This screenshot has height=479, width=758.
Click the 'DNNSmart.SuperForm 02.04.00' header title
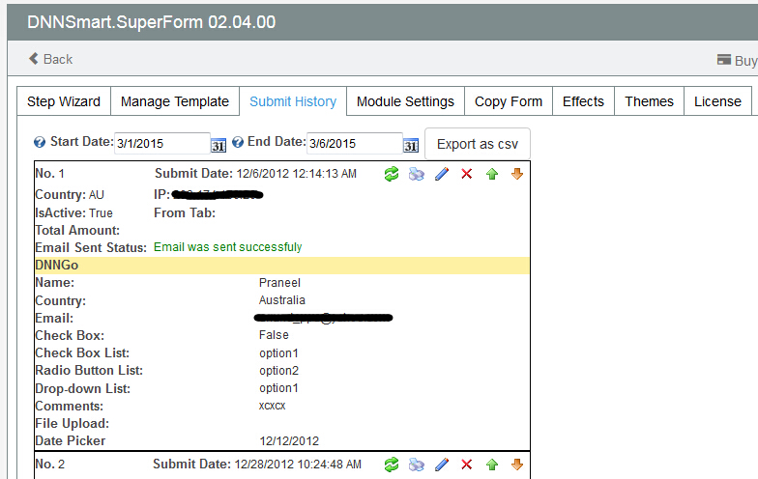(151, 22)
